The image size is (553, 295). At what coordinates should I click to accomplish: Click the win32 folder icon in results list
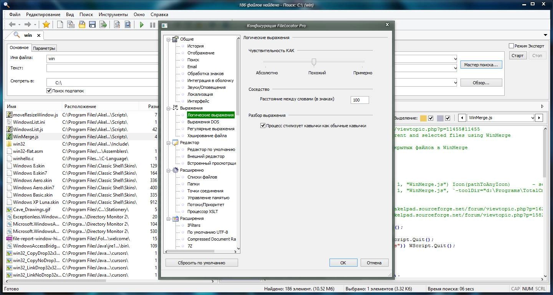coord(9,144)
